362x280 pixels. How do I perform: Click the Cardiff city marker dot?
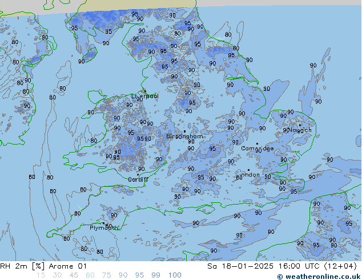[x=138, y=175]
